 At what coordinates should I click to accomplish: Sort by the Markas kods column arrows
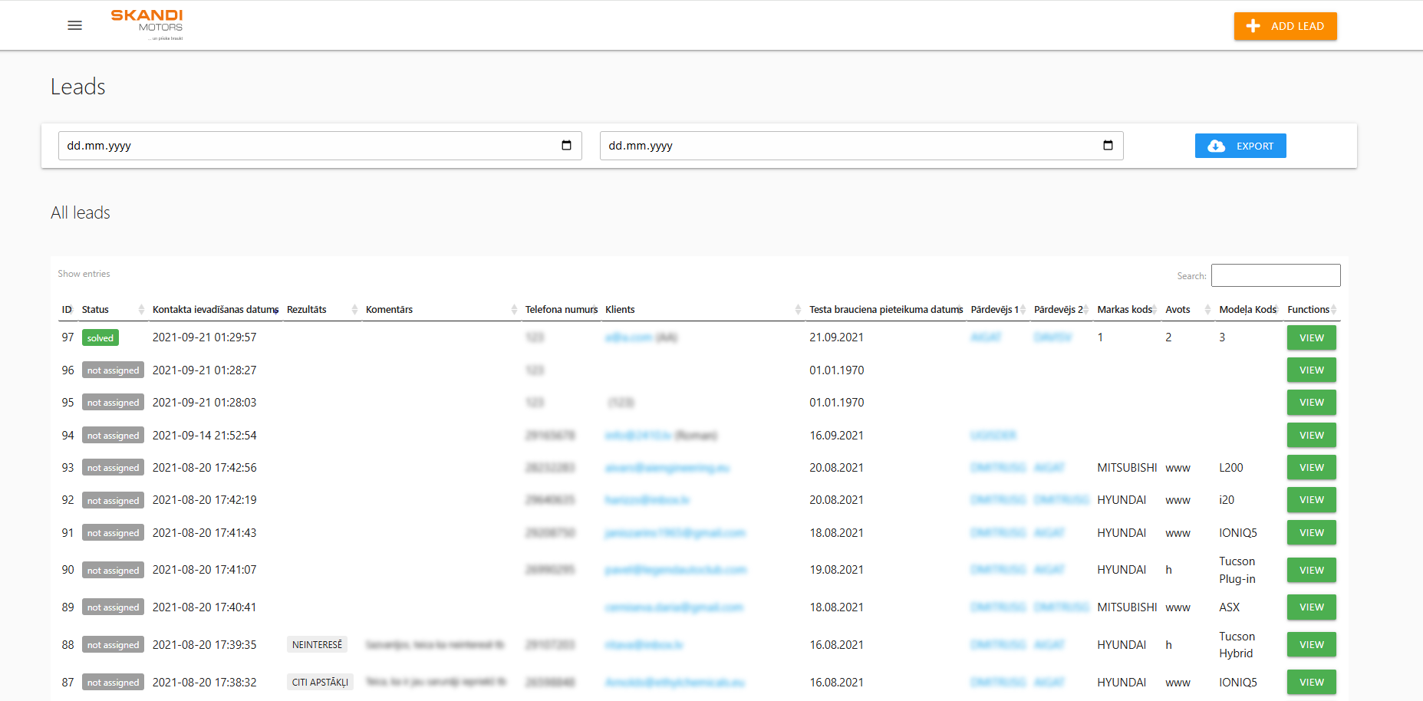(1155, 309)
